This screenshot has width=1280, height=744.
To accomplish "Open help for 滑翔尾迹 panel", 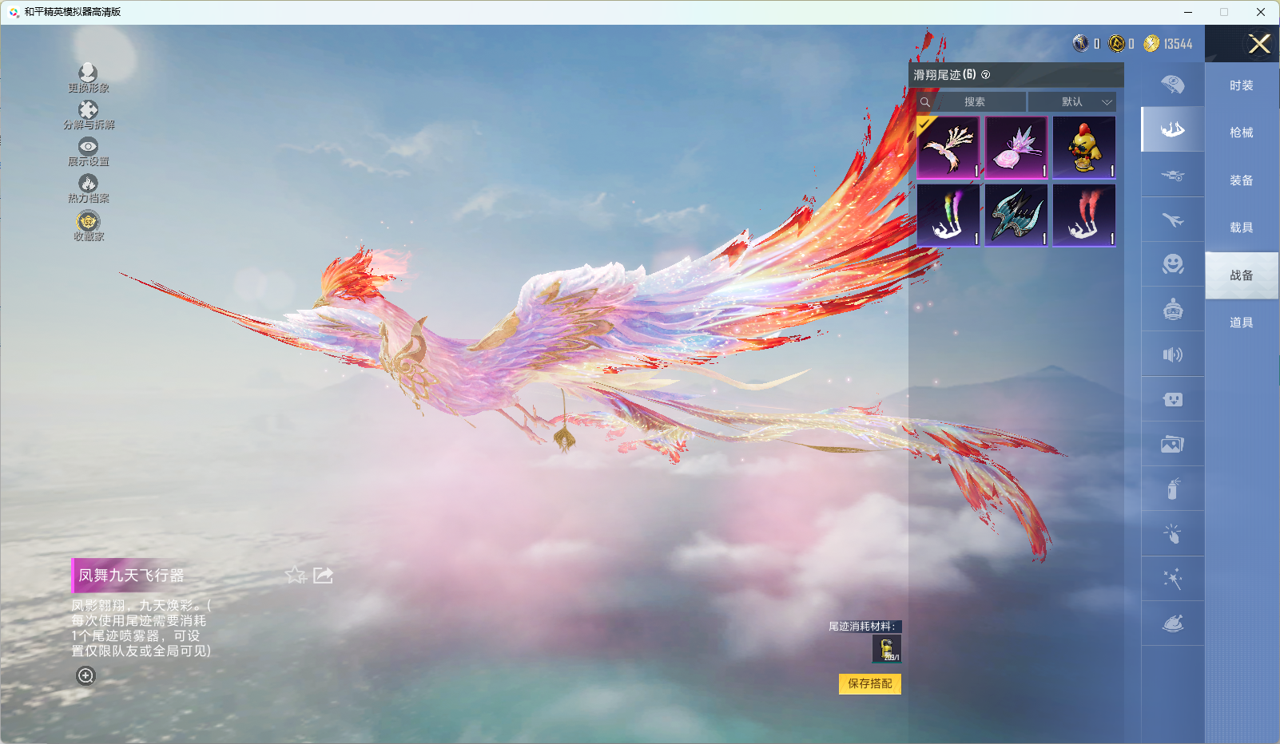I will [986, 75].
